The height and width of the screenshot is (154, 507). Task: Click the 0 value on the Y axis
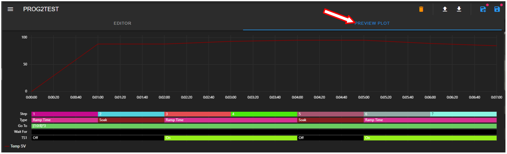(x=26, y=91)
